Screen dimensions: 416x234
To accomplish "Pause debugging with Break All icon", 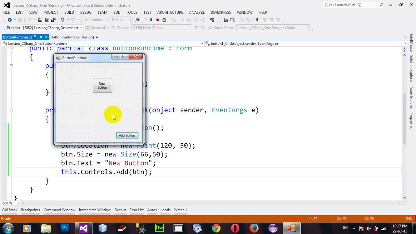I will pyautogui.click(x=151, y=20).
